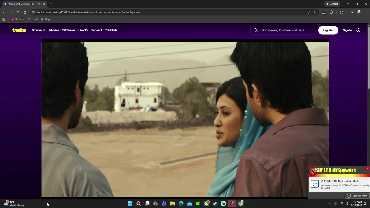
Task: Close the SUPERAntiSpyware popup
Action: 367,168
